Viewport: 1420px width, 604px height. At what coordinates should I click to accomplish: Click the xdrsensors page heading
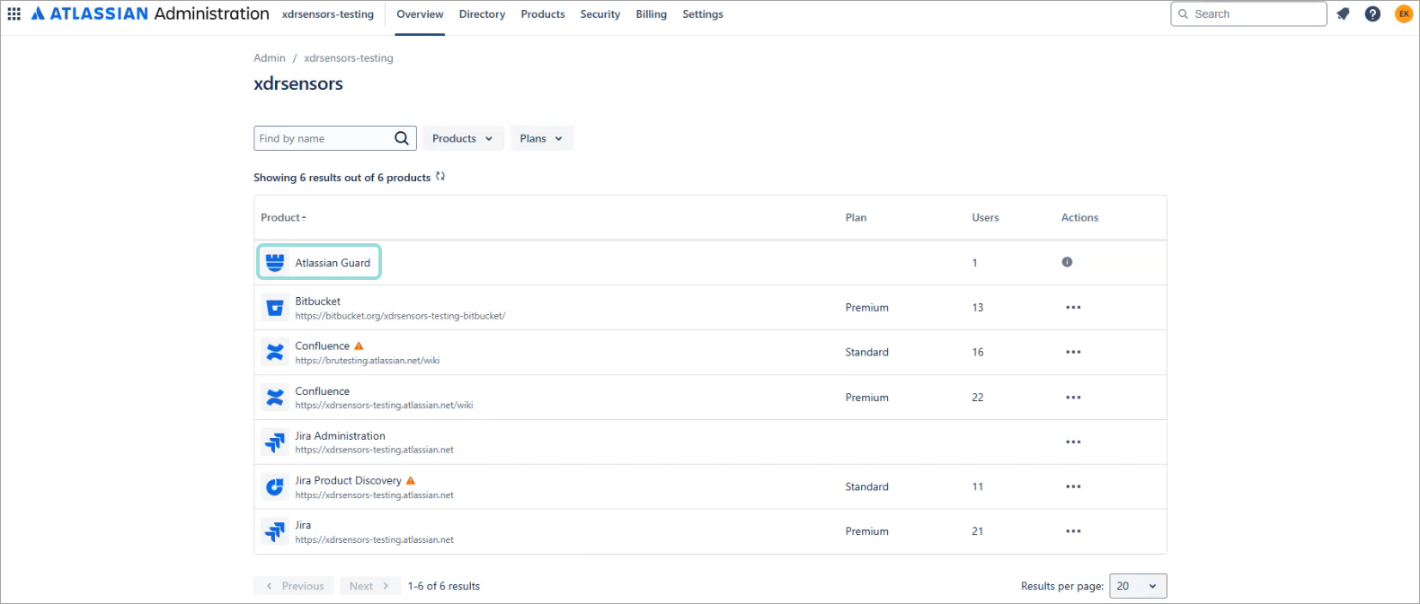(298, 83)
